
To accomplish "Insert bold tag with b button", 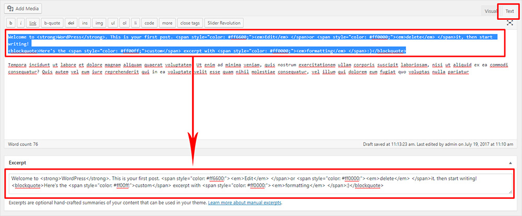I will pos(10,23).
